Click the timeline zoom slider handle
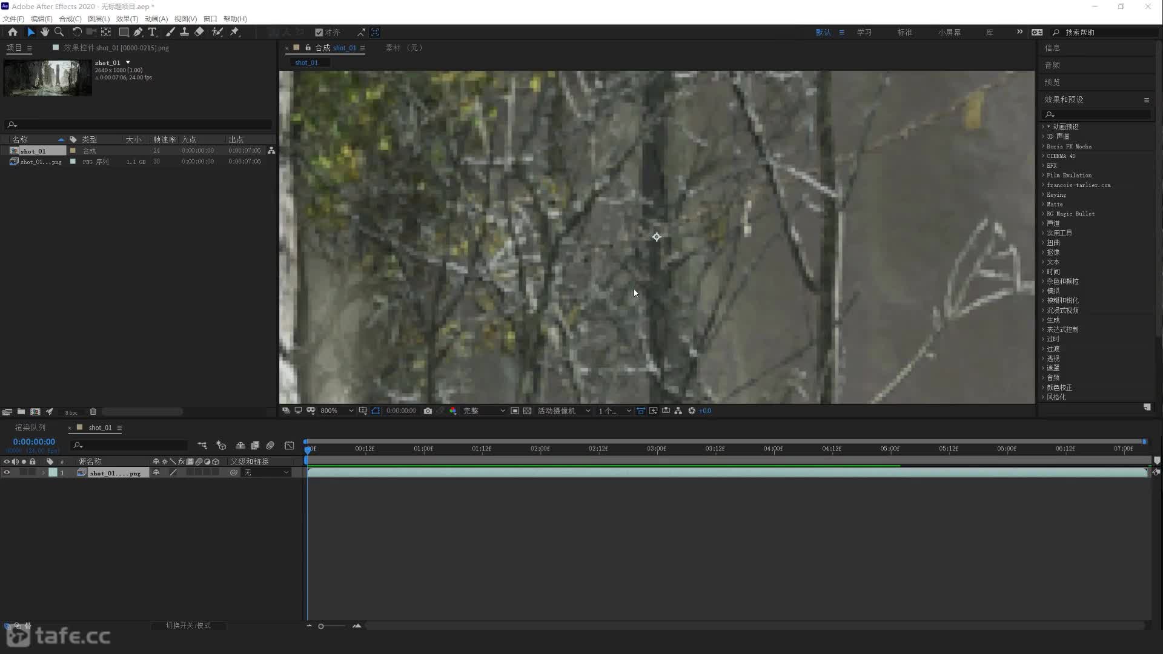This screenshot has height=654, width=1163. 321,626
